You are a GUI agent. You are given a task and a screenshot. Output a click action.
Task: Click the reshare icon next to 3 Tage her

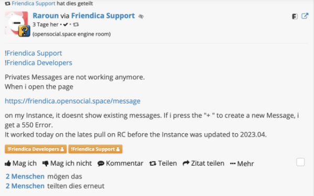click(x=76, y=25)
